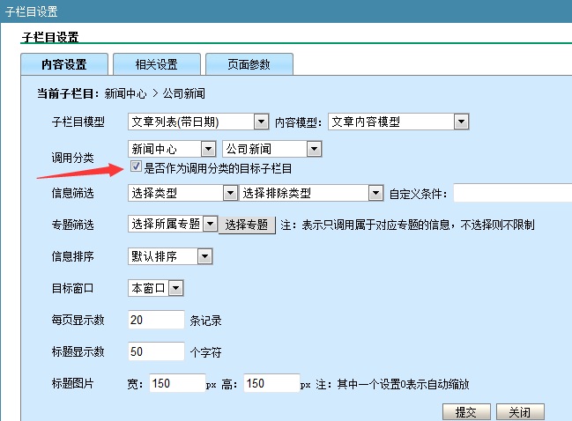
Task: Open the 选择类型 filter dropdown
Action: pos(182,194)
